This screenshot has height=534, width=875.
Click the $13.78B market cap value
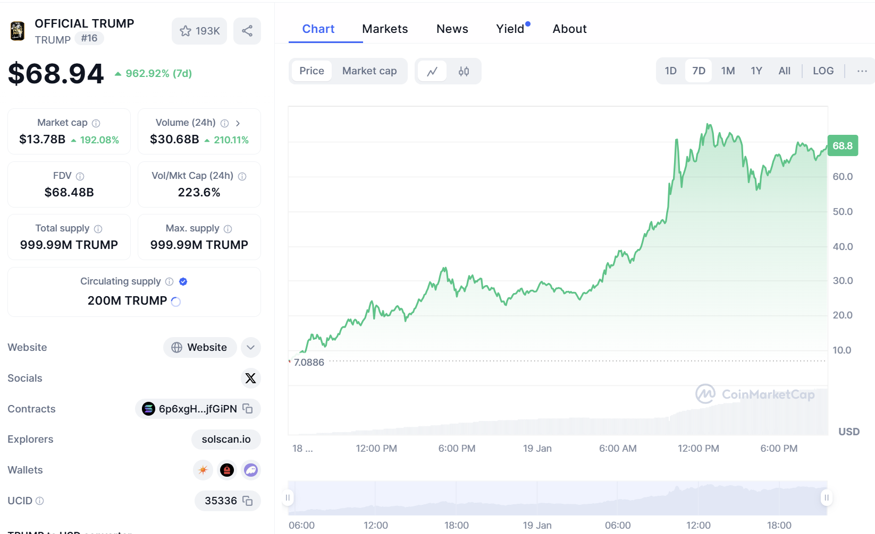click(43, 140)
